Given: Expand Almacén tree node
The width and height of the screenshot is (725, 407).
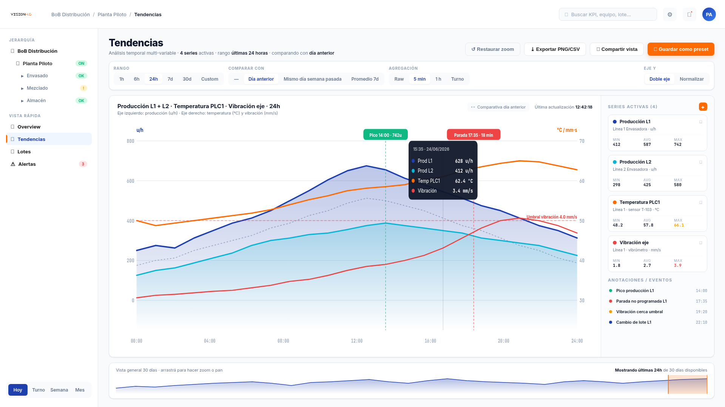Looking at the screenshot, I should pos(22,101).
